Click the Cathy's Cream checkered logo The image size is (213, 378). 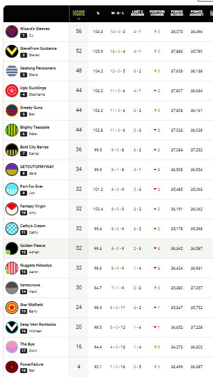pos(12,229)
